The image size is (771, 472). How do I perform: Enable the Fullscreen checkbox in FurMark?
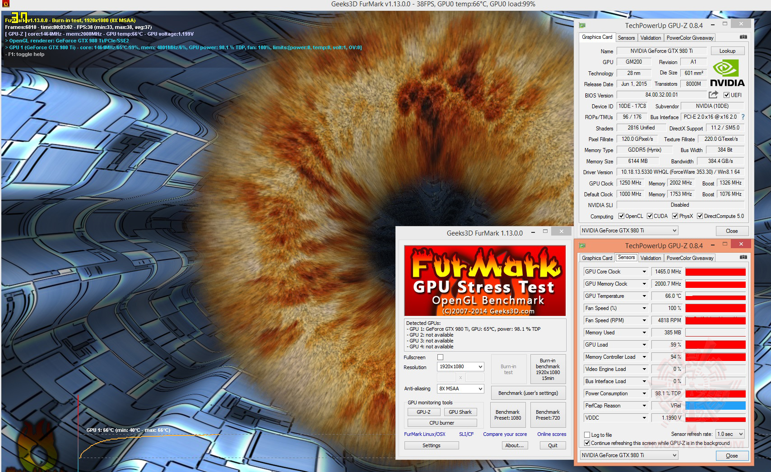pyautogui.click(x=440, y=357)
